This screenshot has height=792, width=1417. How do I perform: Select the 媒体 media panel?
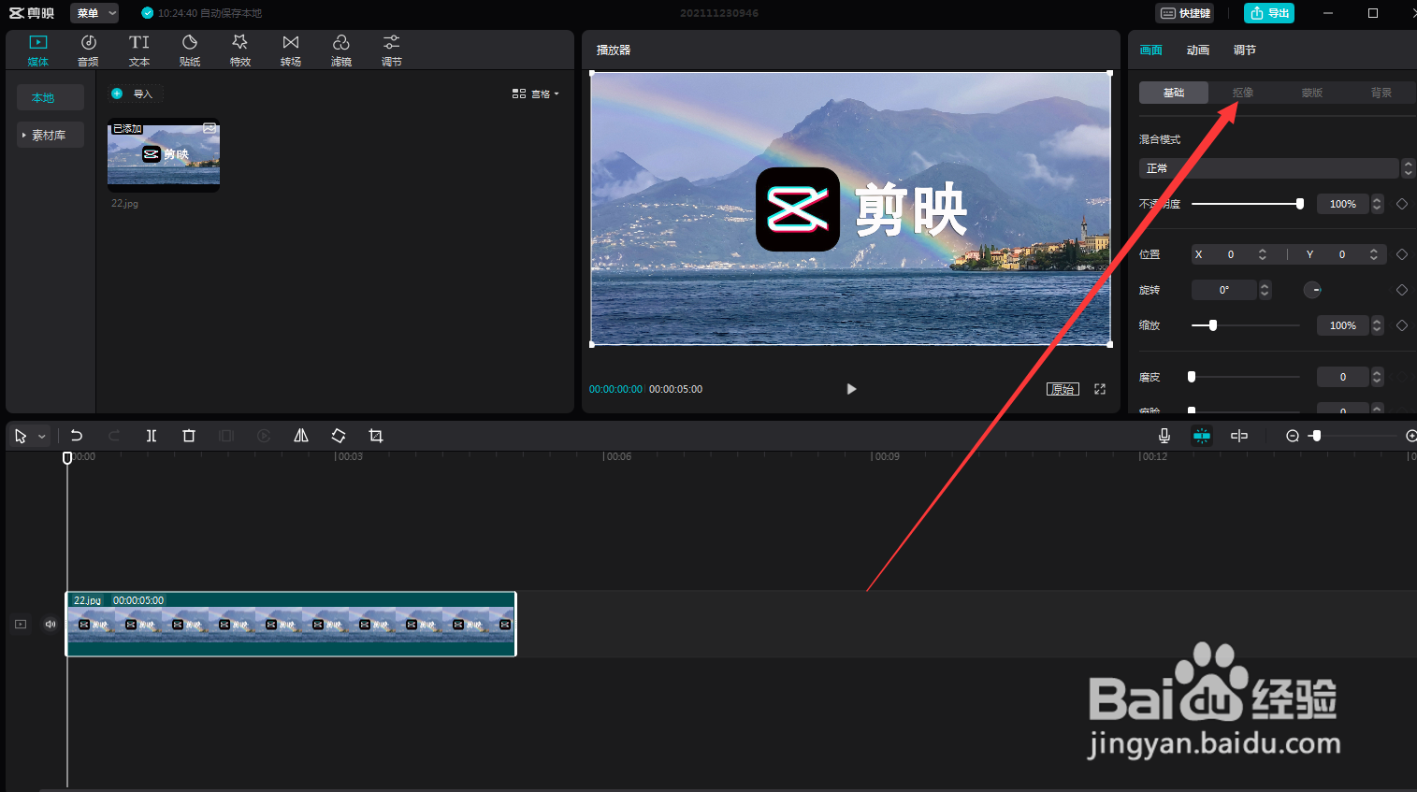(38, 50)
